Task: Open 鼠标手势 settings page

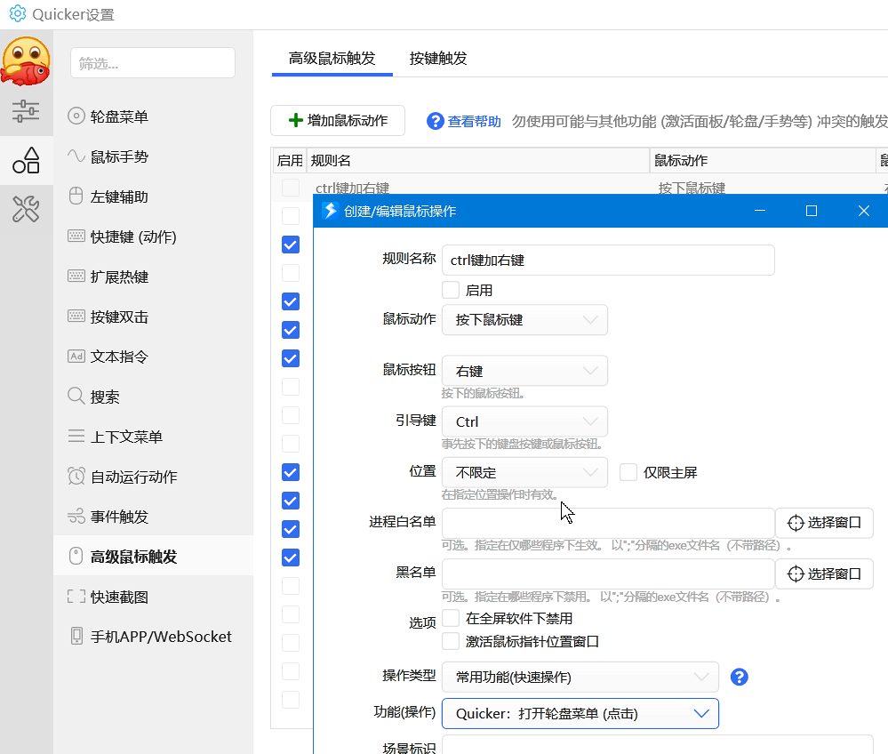Action: point(154,156)
